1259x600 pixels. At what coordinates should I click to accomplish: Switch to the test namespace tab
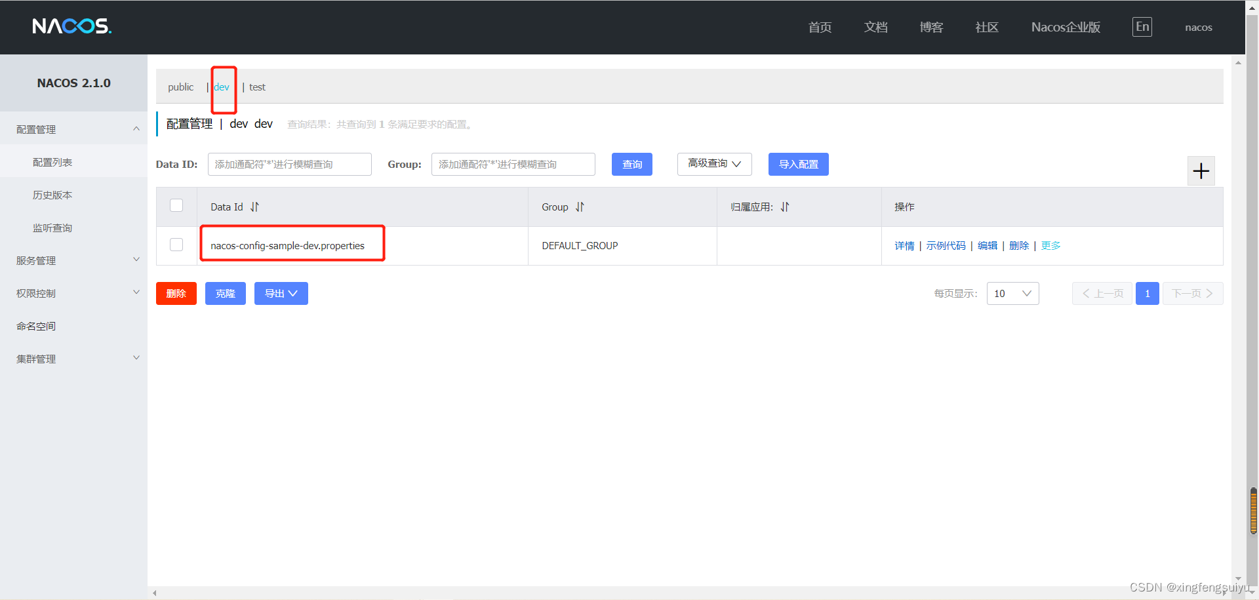[x=257, y=87]
